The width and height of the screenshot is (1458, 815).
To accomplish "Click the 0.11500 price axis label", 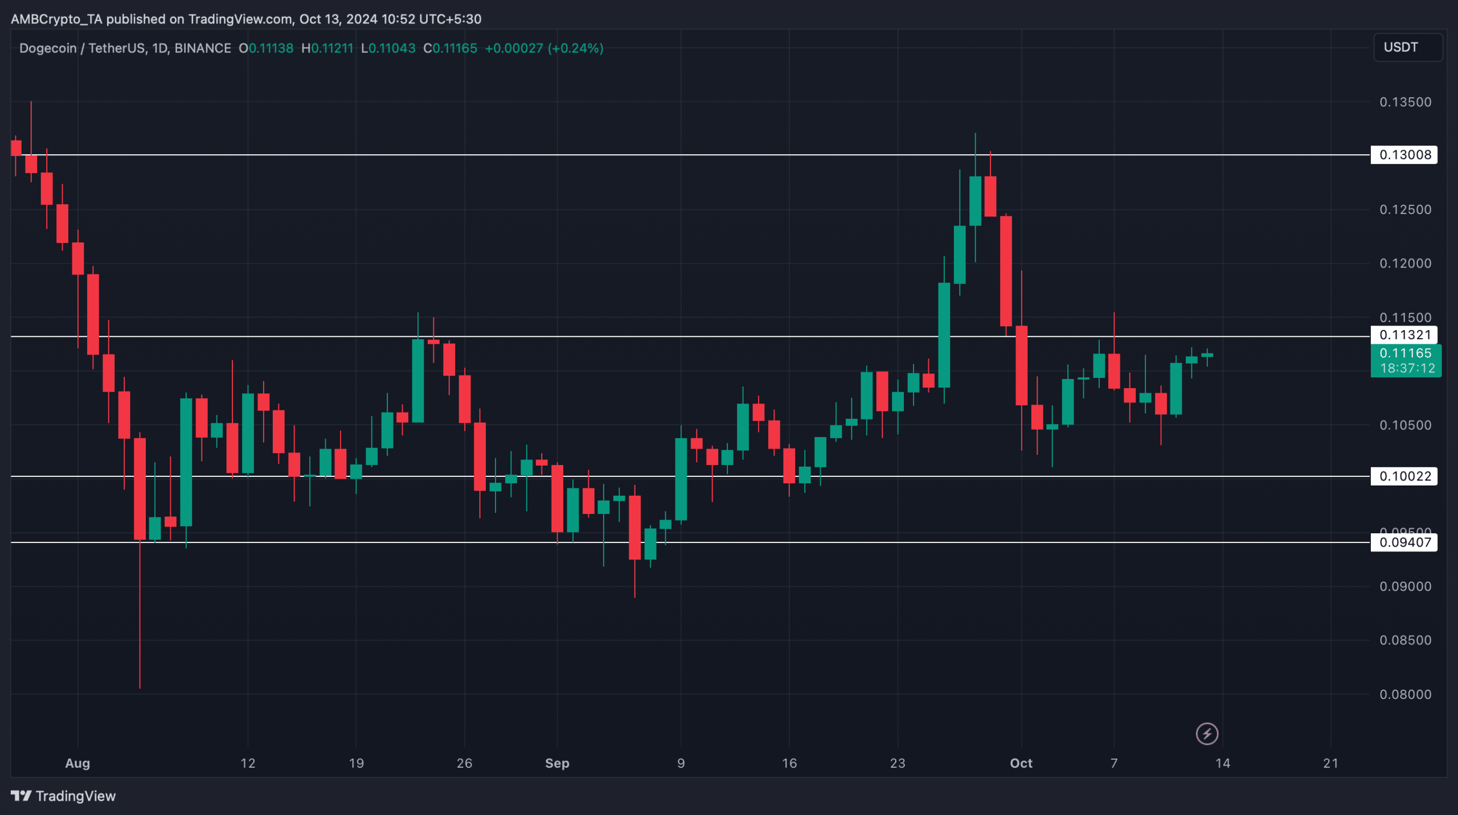I will 1405,317.
